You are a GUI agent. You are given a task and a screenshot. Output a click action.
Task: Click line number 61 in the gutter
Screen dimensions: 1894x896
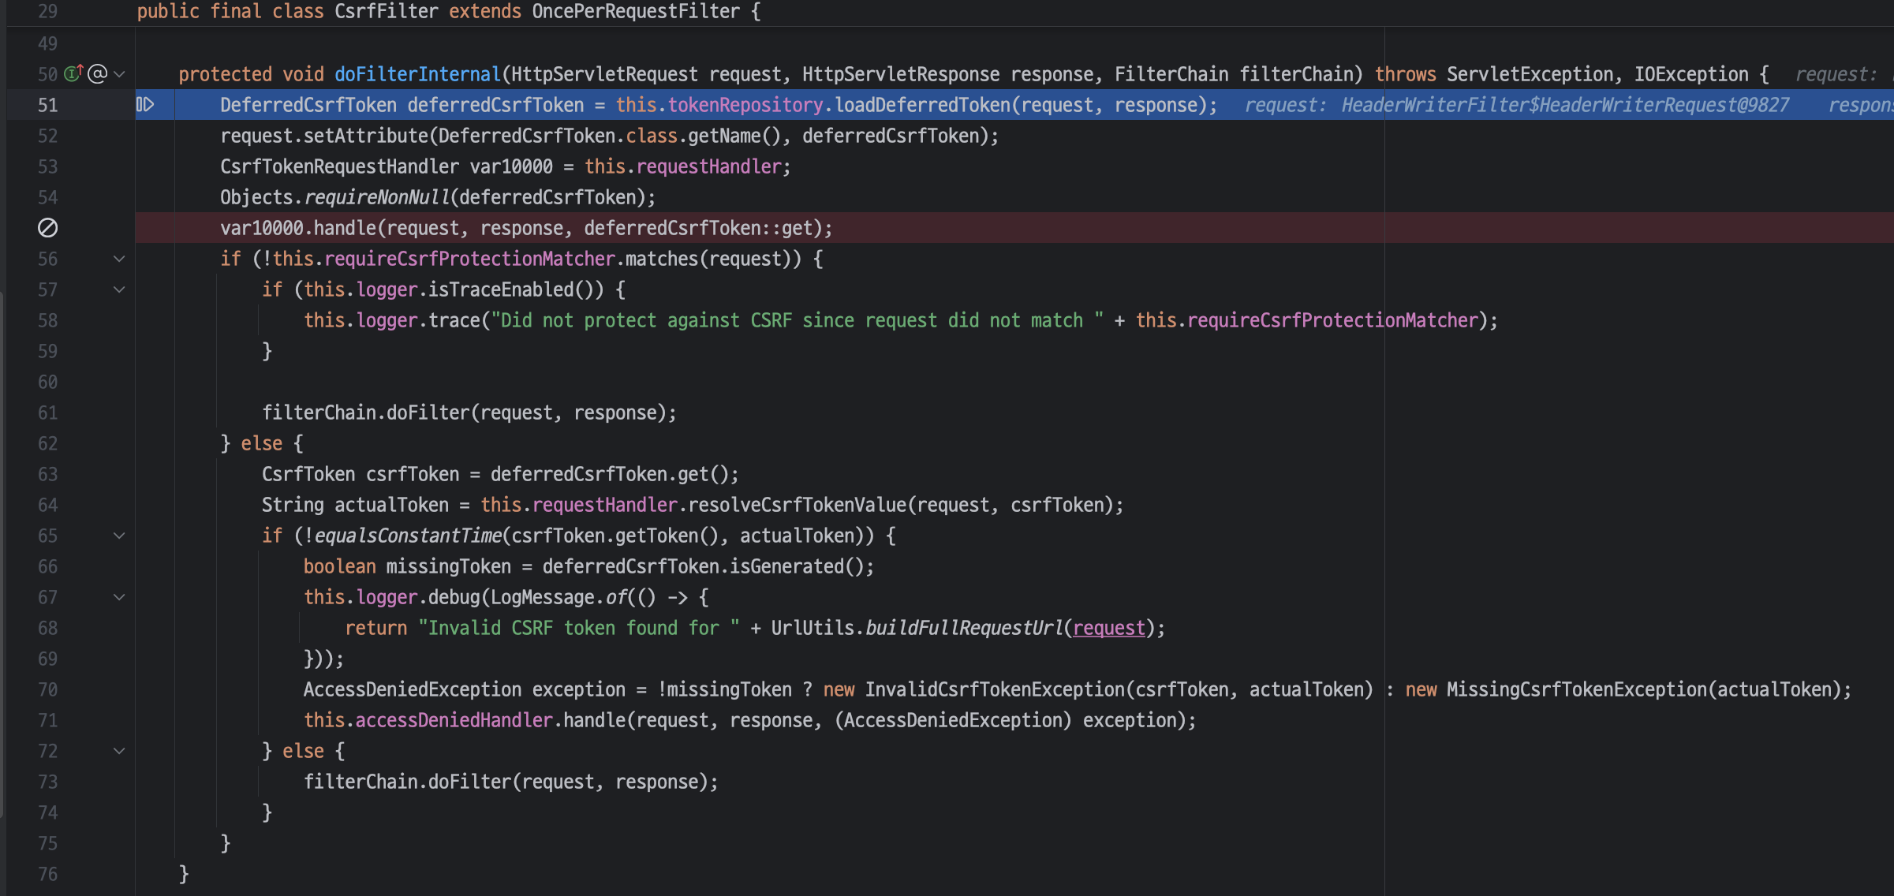(47, 413)
